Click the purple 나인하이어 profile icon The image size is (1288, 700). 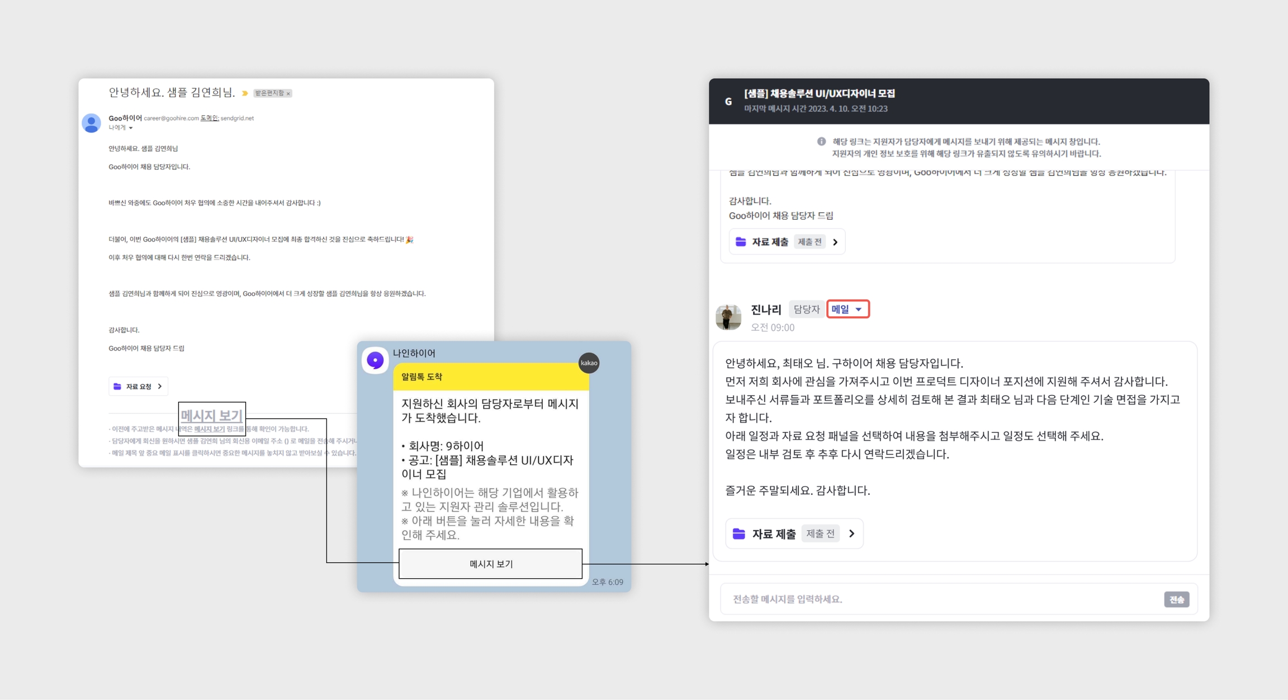375,360
